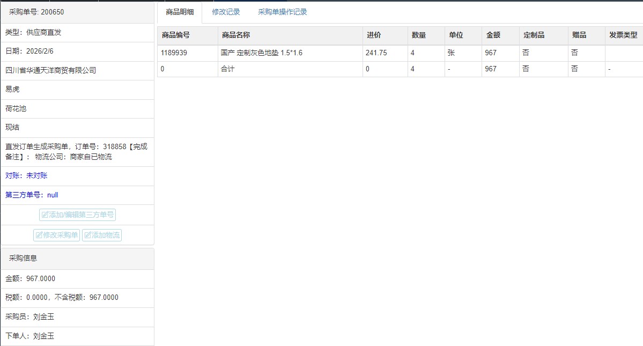643x346 pixels.
Task: Click the 合计 total row label
Action: pyautogui.click(x=227, y=69)
